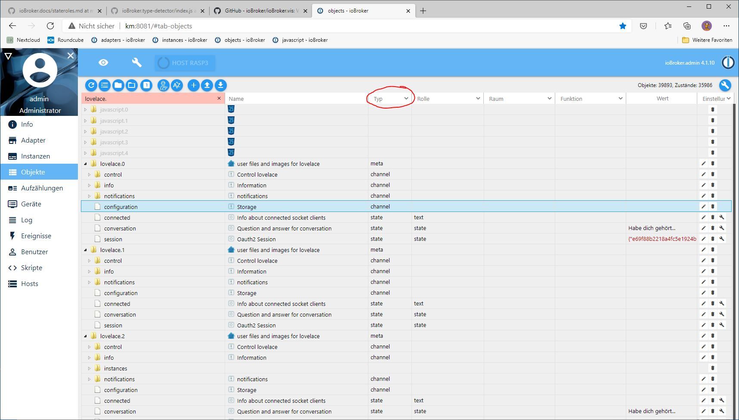Click the refresh objects tree button

pos(91,85)
